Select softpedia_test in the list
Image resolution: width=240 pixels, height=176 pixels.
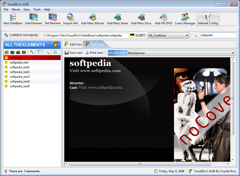pyautogui.click(x=32, y=62)
